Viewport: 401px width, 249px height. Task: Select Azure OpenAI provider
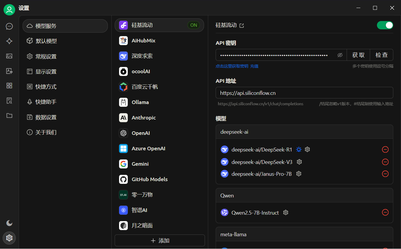pos(160,149)
